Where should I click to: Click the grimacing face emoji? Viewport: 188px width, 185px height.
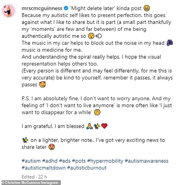click(147, 8)
